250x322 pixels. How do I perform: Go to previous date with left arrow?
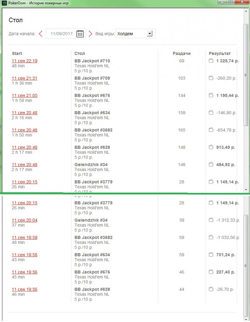[x=41, y=34]
